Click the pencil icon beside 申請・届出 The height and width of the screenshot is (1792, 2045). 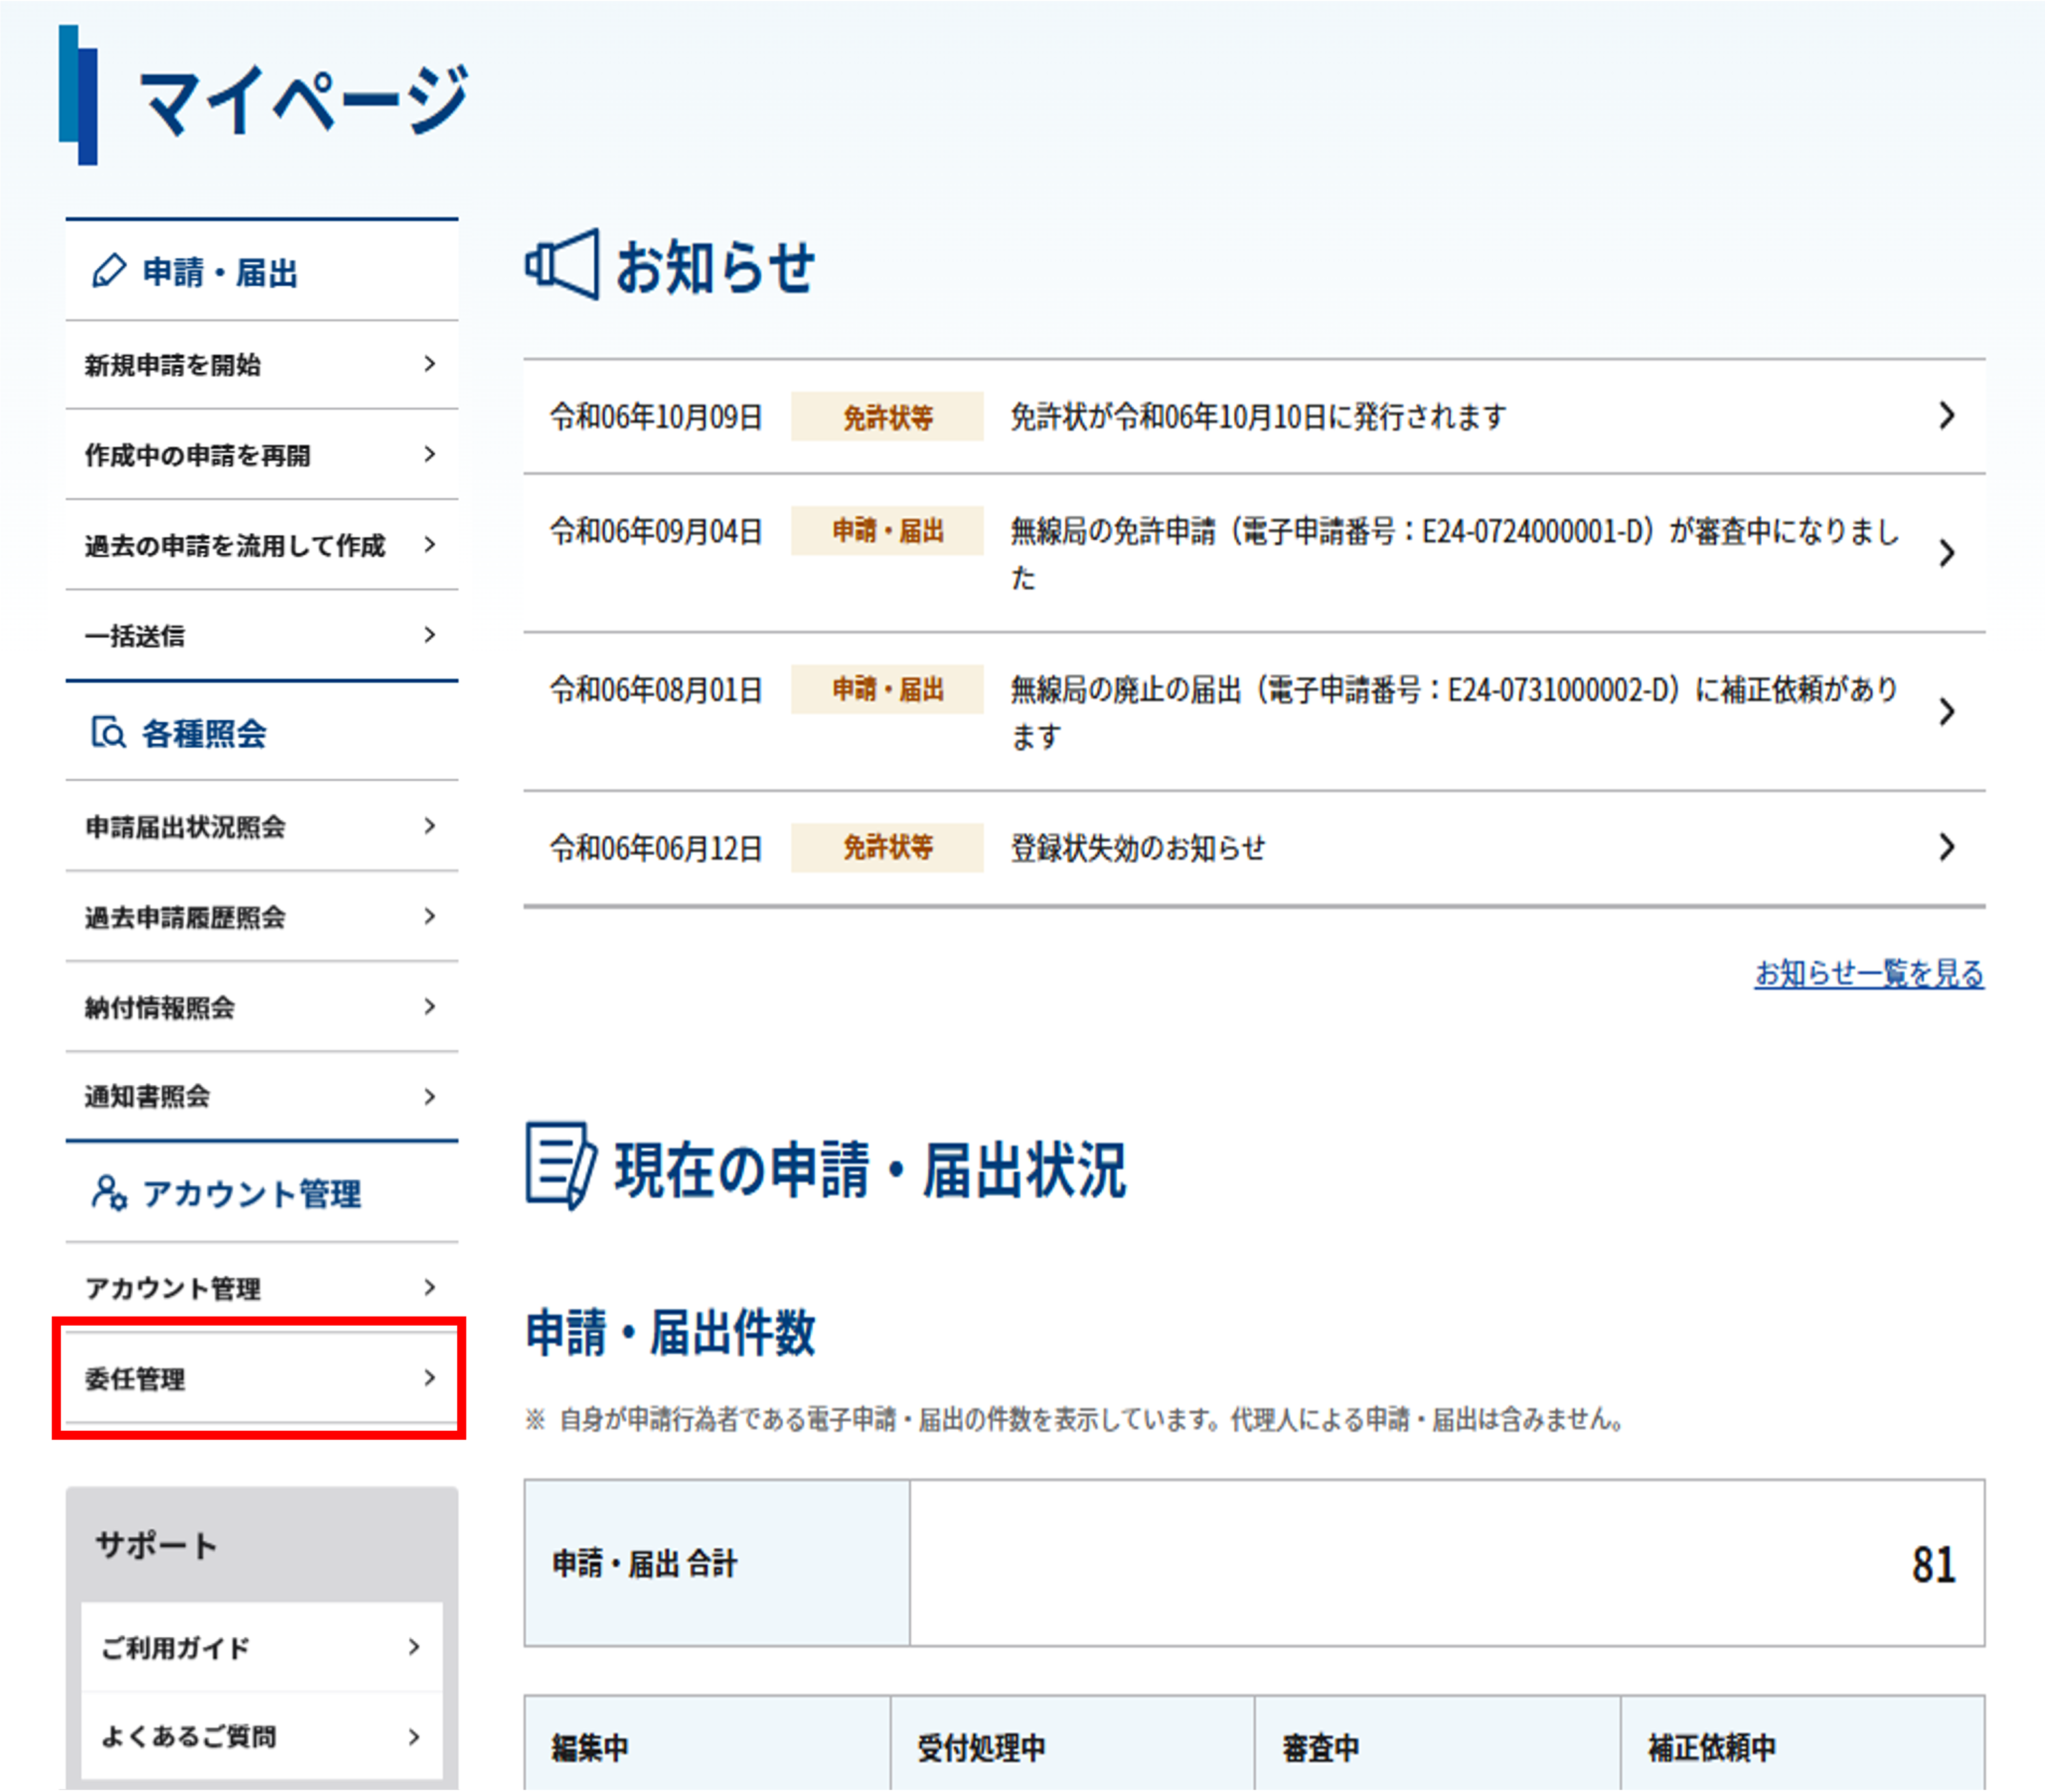click(109, 271)
